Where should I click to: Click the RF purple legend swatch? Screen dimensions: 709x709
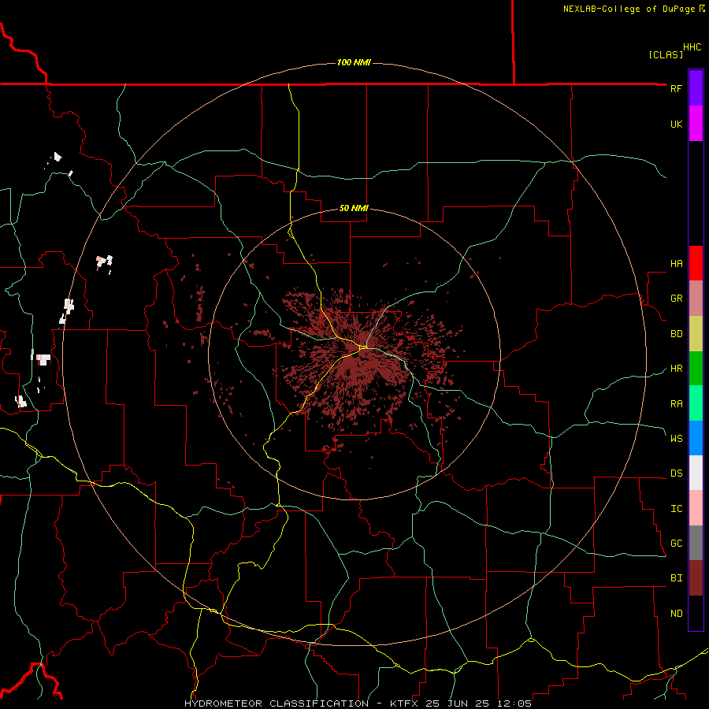click(696, 88)
